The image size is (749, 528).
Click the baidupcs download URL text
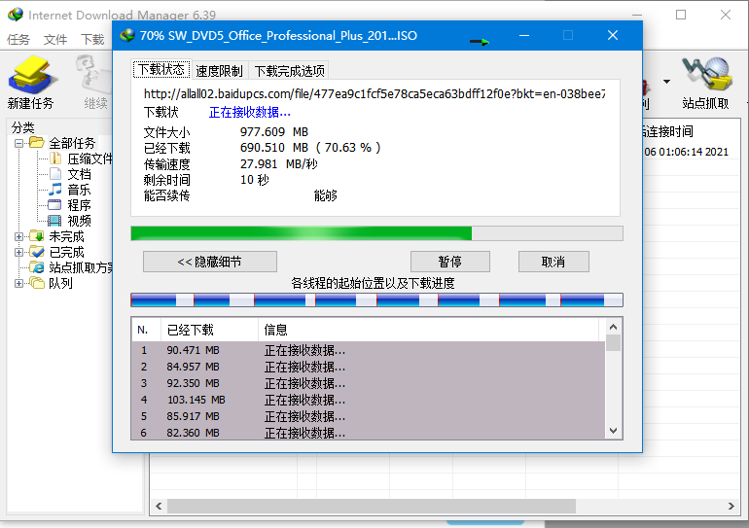(374, 94)
